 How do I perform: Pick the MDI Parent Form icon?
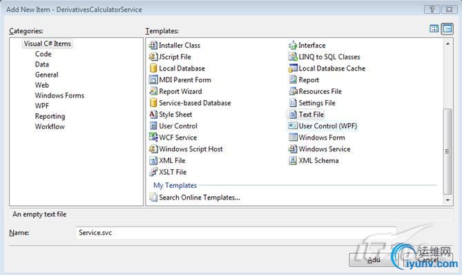153,79
